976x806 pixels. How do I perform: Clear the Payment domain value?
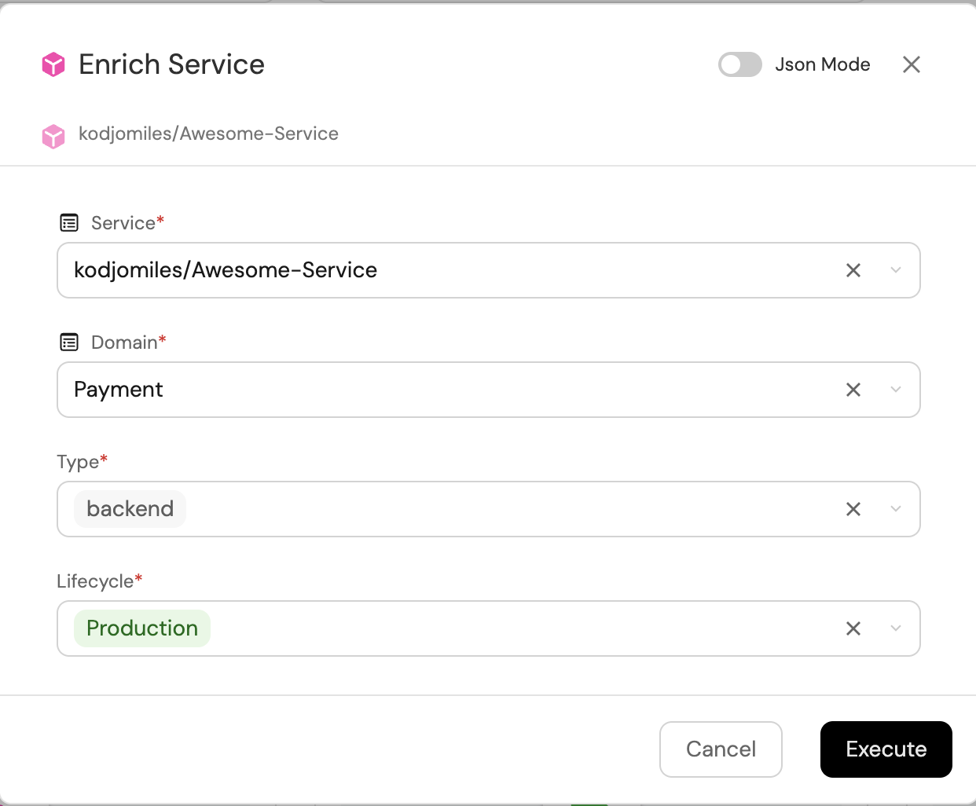click(853, 390)
